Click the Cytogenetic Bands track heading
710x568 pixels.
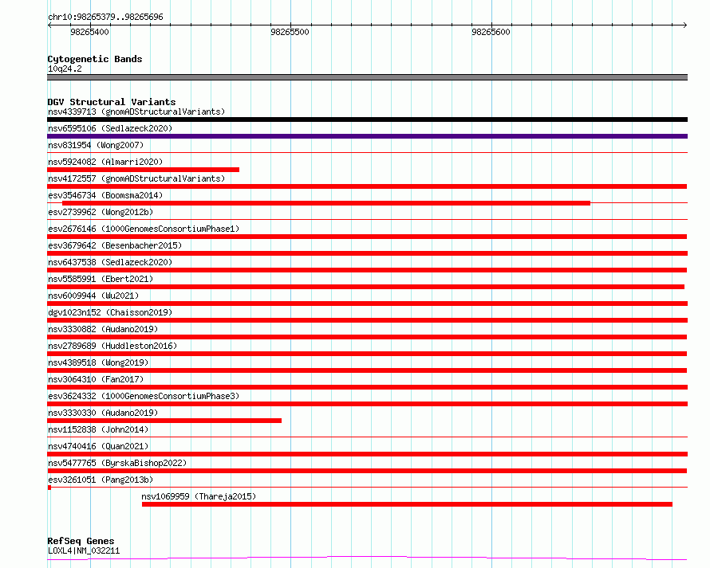pyautogui.click(x=95, y=59)
